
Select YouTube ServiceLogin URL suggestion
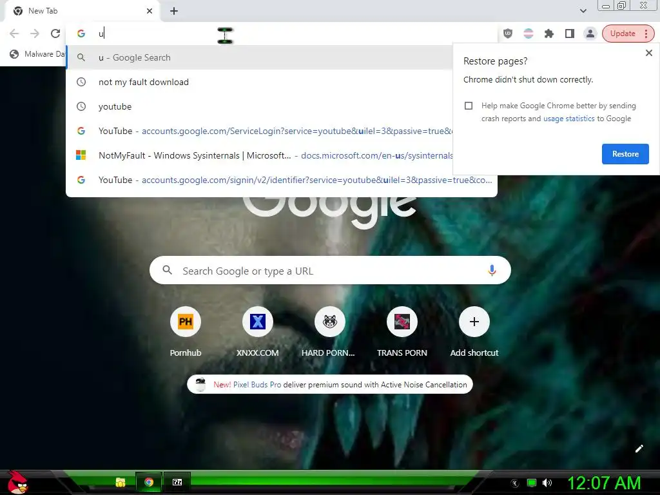(x=259, y=131)
